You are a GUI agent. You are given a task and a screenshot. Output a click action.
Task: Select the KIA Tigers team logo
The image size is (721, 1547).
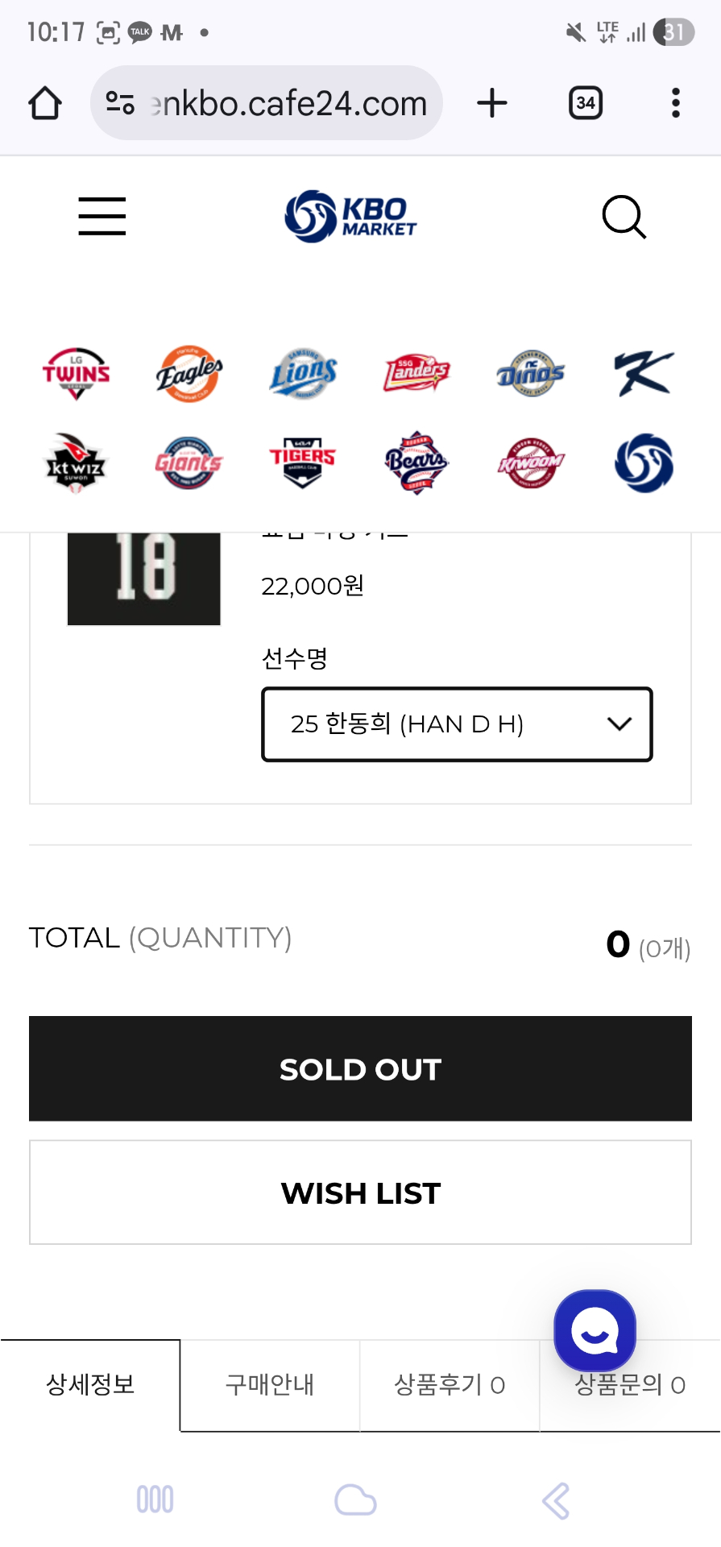coord(303,462)
